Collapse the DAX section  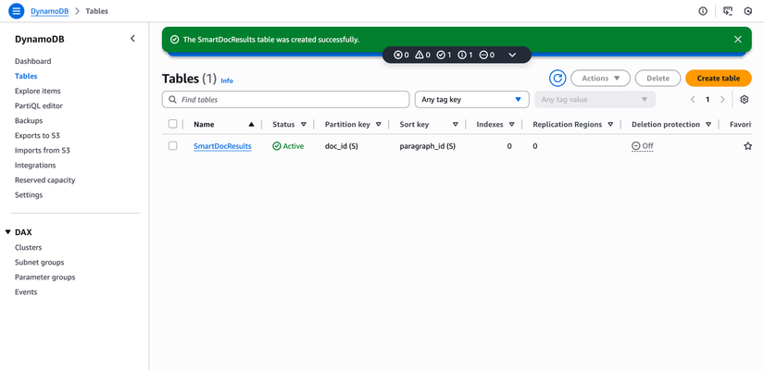pos(7,232)
